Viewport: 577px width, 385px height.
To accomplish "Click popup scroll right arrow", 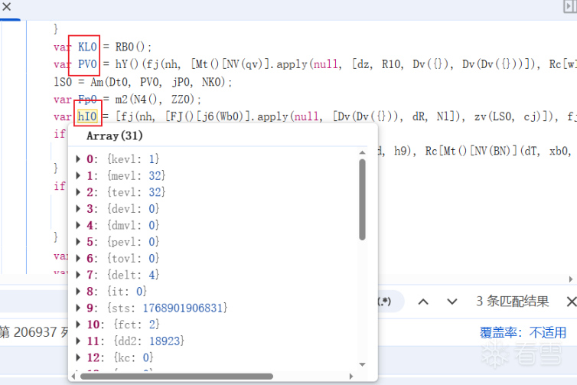I will [351, 376].
